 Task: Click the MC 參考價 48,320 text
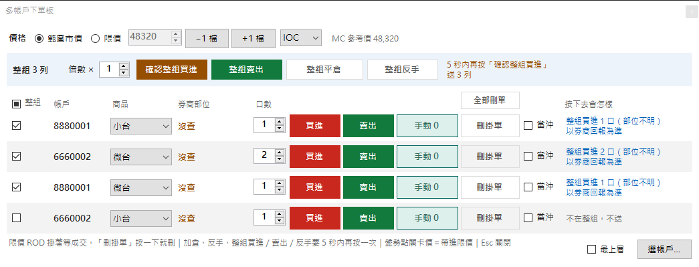tap(365, 39)
